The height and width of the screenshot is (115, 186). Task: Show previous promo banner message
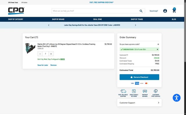point(49,25)
